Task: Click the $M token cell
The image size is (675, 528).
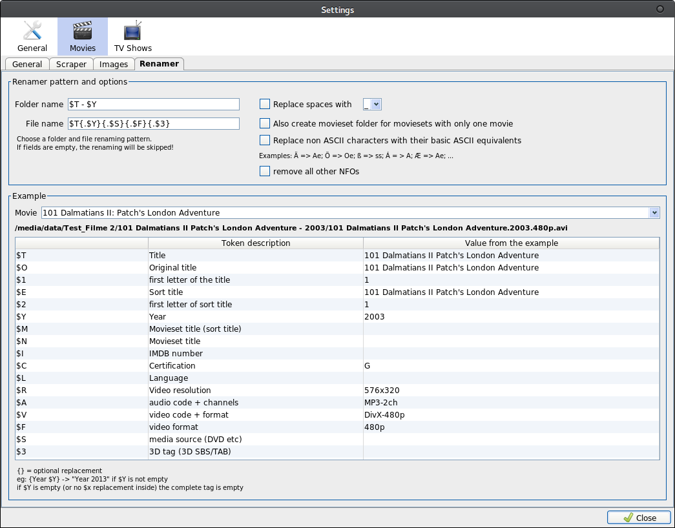Action: click(x=82, y=329)
